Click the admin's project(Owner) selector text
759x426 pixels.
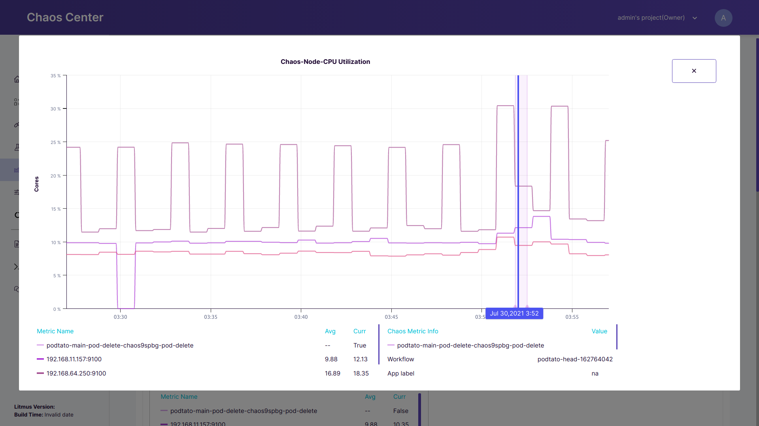(651, 18)
